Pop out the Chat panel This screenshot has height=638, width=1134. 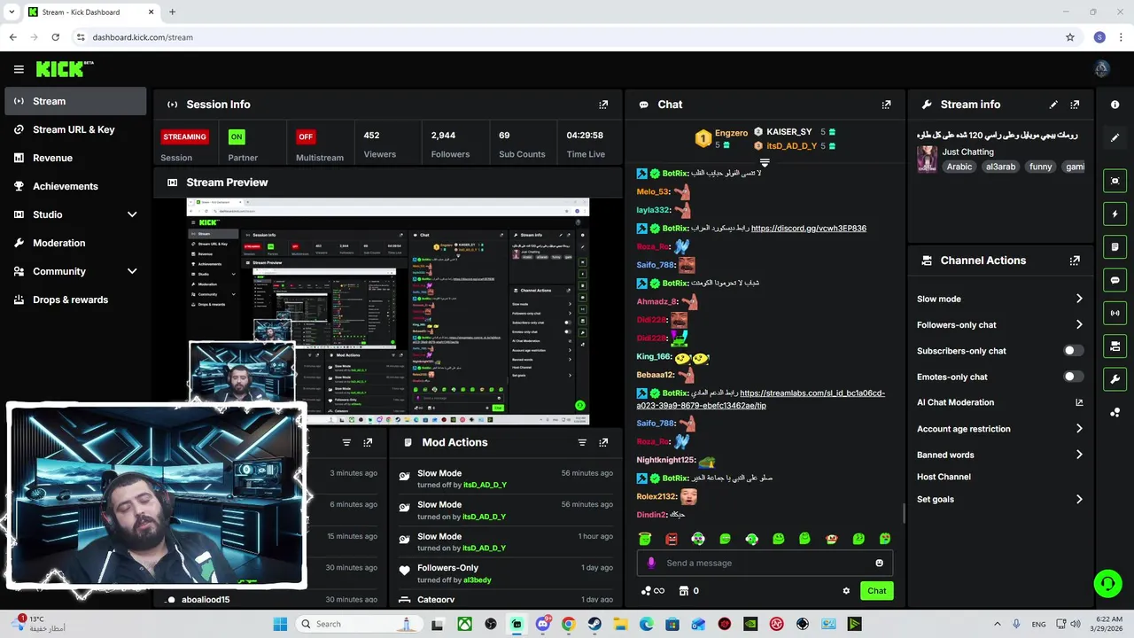click(886, 105)
